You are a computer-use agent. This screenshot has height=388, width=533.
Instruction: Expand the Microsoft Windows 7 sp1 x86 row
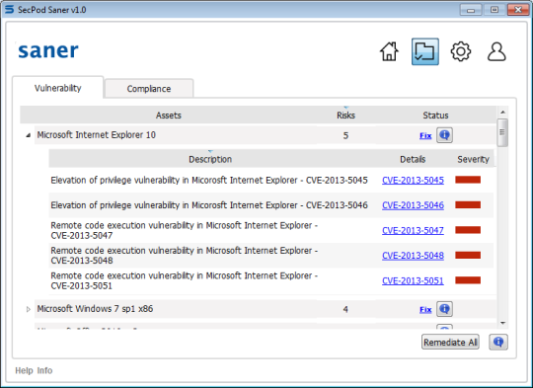pyautogui.click(x=29, y=309)
